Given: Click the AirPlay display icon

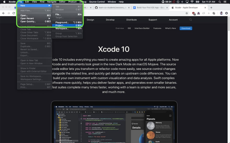Looking at the screenshot, I should pyautogui.click(x=187, y=2).
